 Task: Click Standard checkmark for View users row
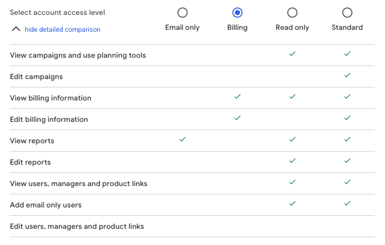click(347, 182)
